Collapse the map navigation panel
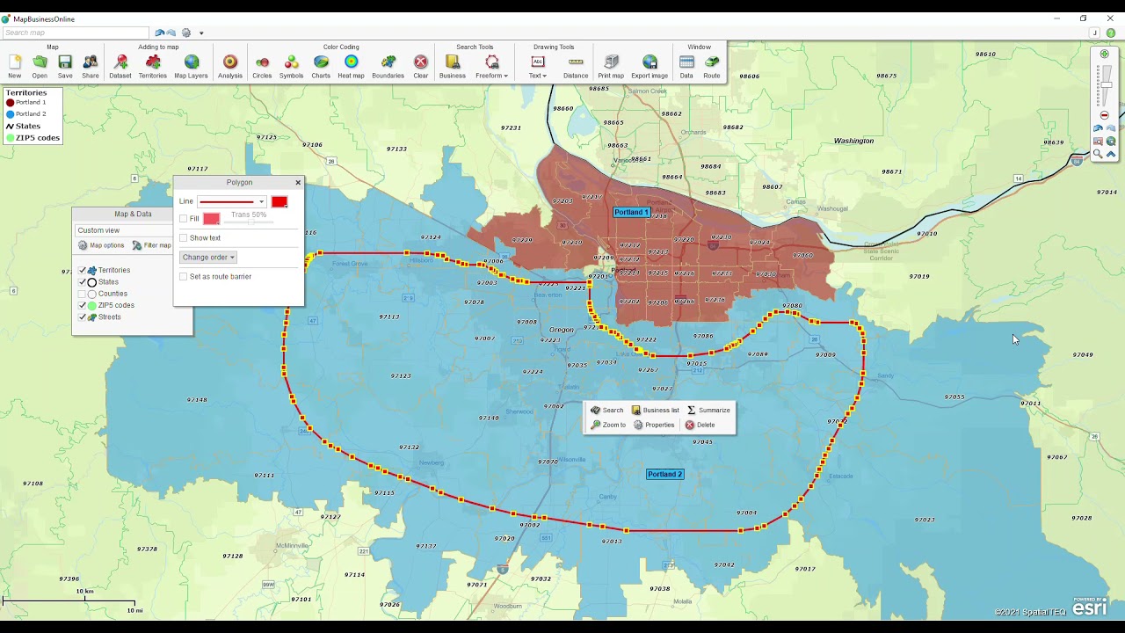Screen dimensions: 1125x633 1111,154
